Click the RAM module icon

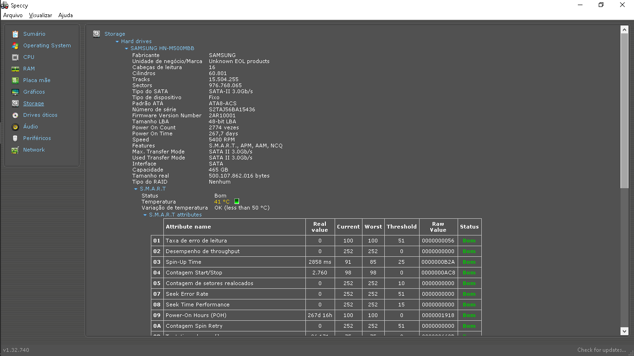point(15,69)
